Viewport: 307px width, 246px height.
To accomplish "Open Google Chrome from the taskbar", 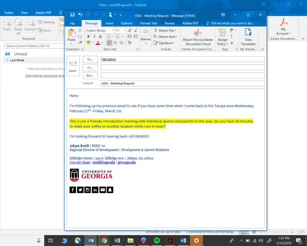I will [x=104, y=240].
